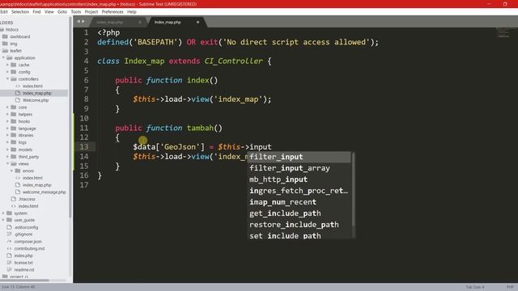
Task: Open the Preferences menu
Action: (113, 11)
